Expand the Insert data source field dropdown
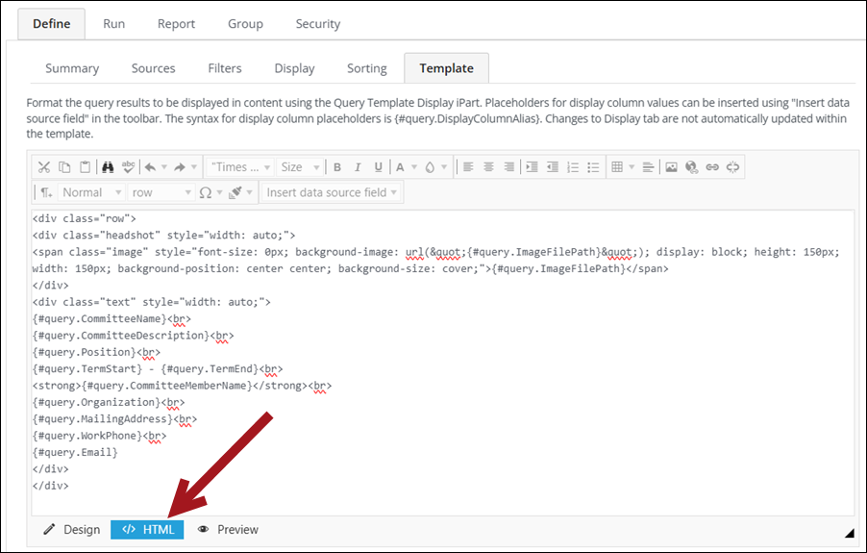Image resolution: width=867 pixels, height=553 pixels. pos(332,192)
